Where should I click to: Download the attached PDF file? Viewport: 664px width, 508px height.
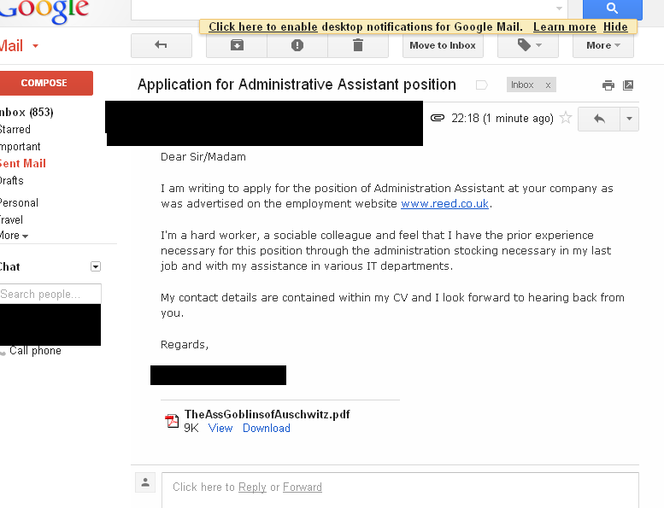[x=267, y=429]
